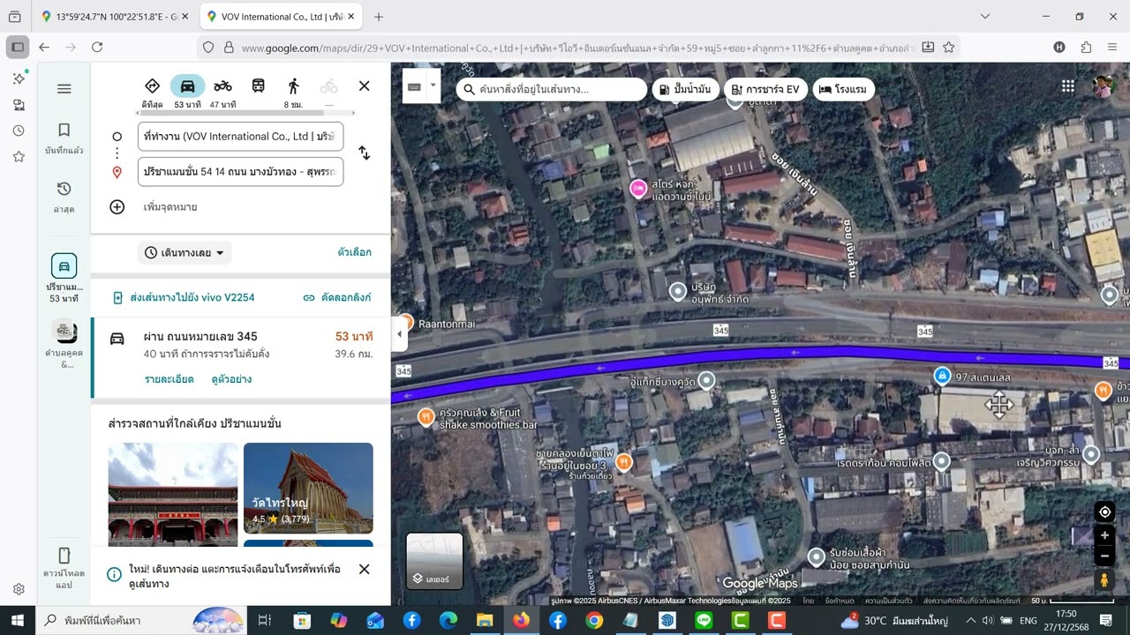Screen dimensions: 1130x635
Task: Open route details (รายละเอียด)
Action: [x=169, y=379]
